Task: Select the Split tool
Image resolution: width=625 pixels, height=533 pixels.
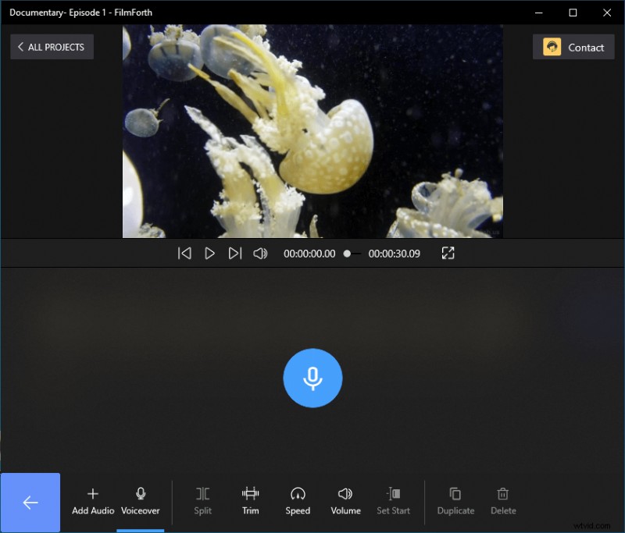Action: (x=202, y=501)
